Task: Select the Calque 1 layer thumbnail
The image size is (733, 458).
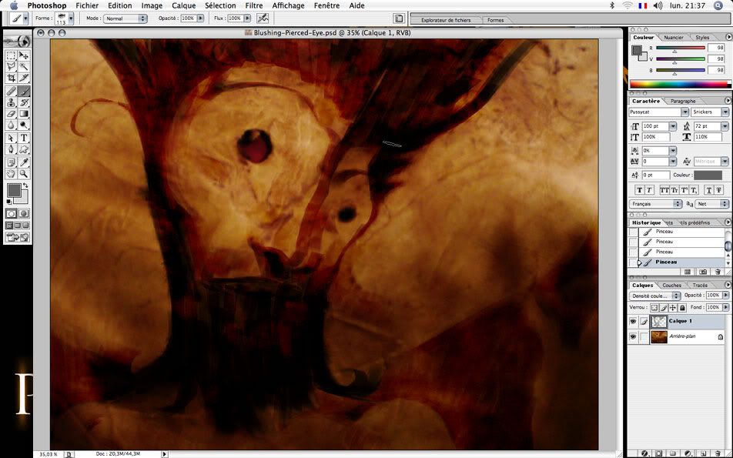Action: point(659,321)
